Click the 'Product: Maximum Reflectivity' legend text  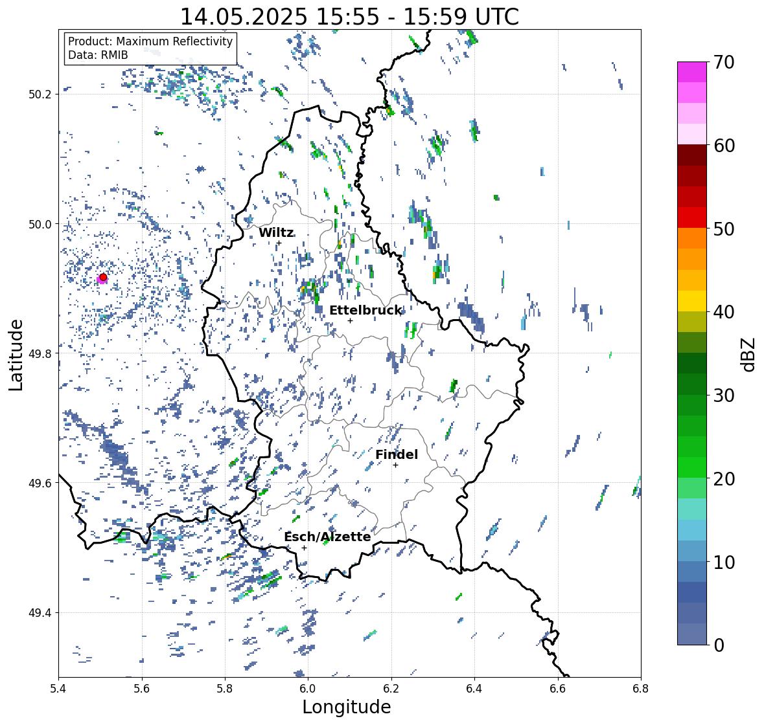pyautogui.click(x=150, y=41)
